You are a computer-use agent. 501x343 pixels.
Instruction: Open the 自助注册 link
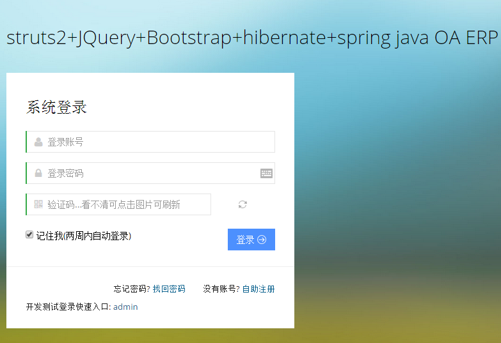pyautogui.click(x=258, y=289)
